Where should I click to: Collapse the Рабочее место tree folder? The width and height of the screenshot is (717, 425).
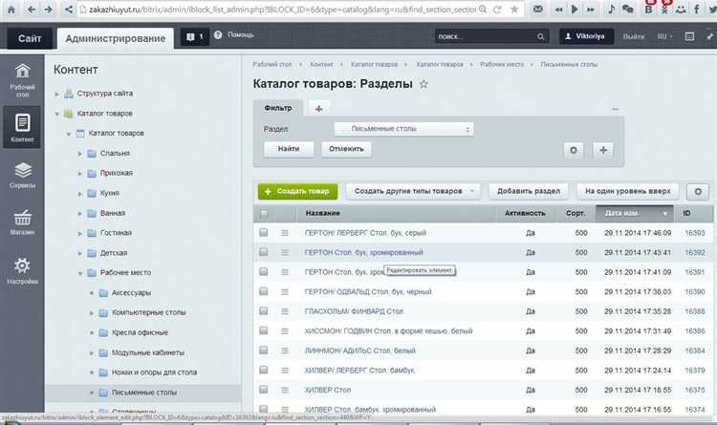point(79,273)
